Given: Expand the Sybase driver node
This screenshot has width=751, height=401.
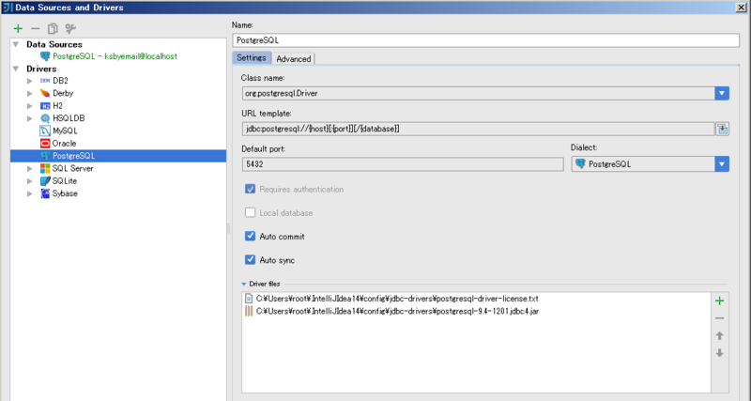Looking at the screenshot, I should pos(30,193).
